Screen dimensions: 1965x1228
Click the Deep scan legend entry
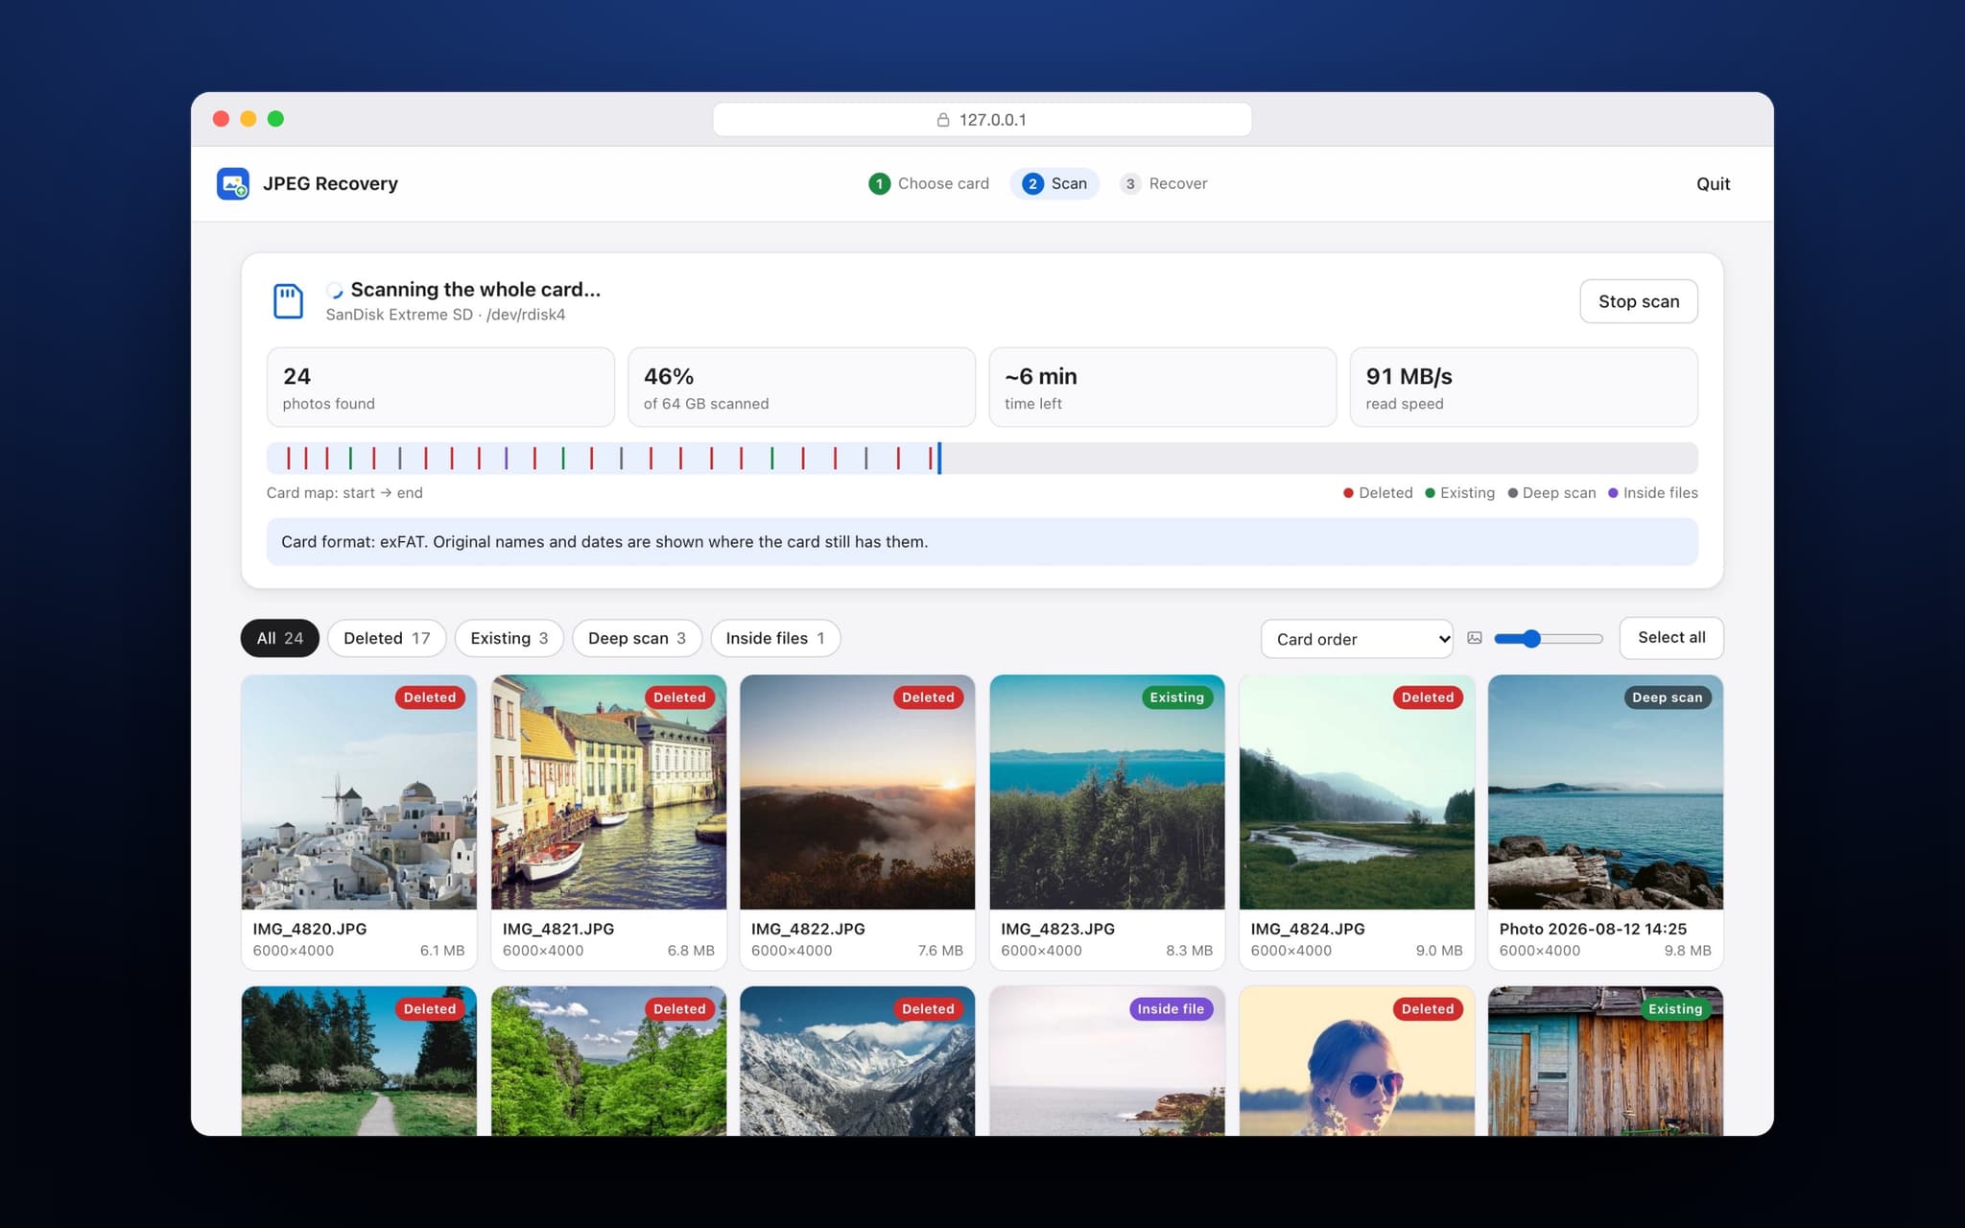[1551, 493]
